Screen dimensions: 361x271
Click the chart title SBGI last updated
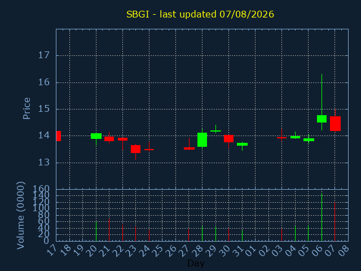(x=200, y=14)
